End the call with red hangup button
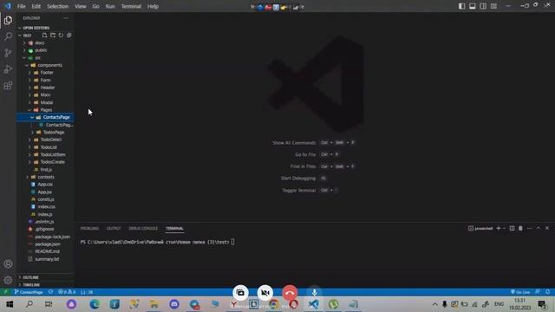This screenshot has height=312, width=555. click(x=290, y=293)
